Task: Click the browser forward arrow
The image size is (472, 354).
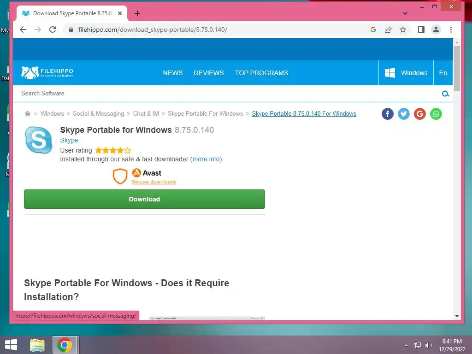Action: pos(38,29)
